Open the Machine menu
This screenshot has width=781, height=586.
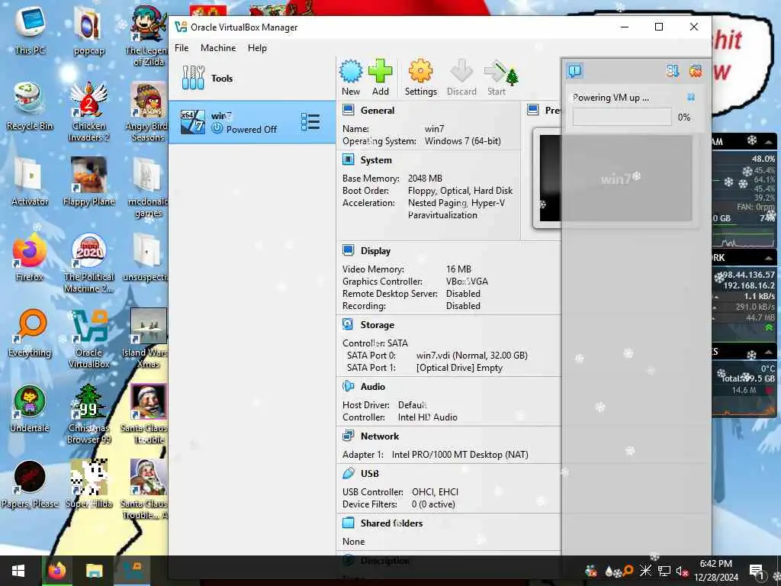(x=218, y=48)
